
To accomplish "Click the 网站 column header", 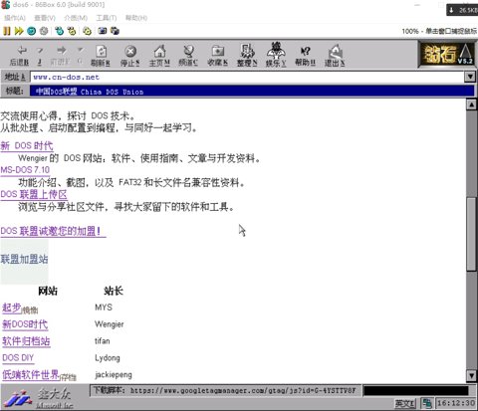I will pos(48,291).
